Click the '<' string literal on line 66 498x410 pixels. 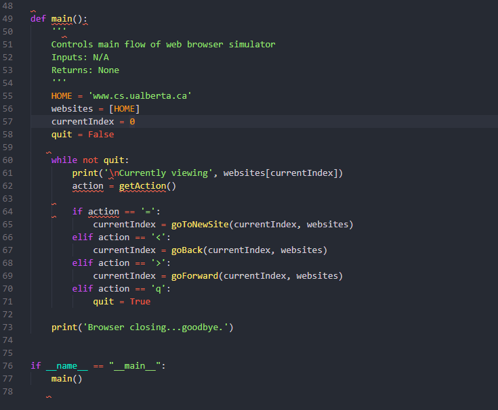[159, 237]
